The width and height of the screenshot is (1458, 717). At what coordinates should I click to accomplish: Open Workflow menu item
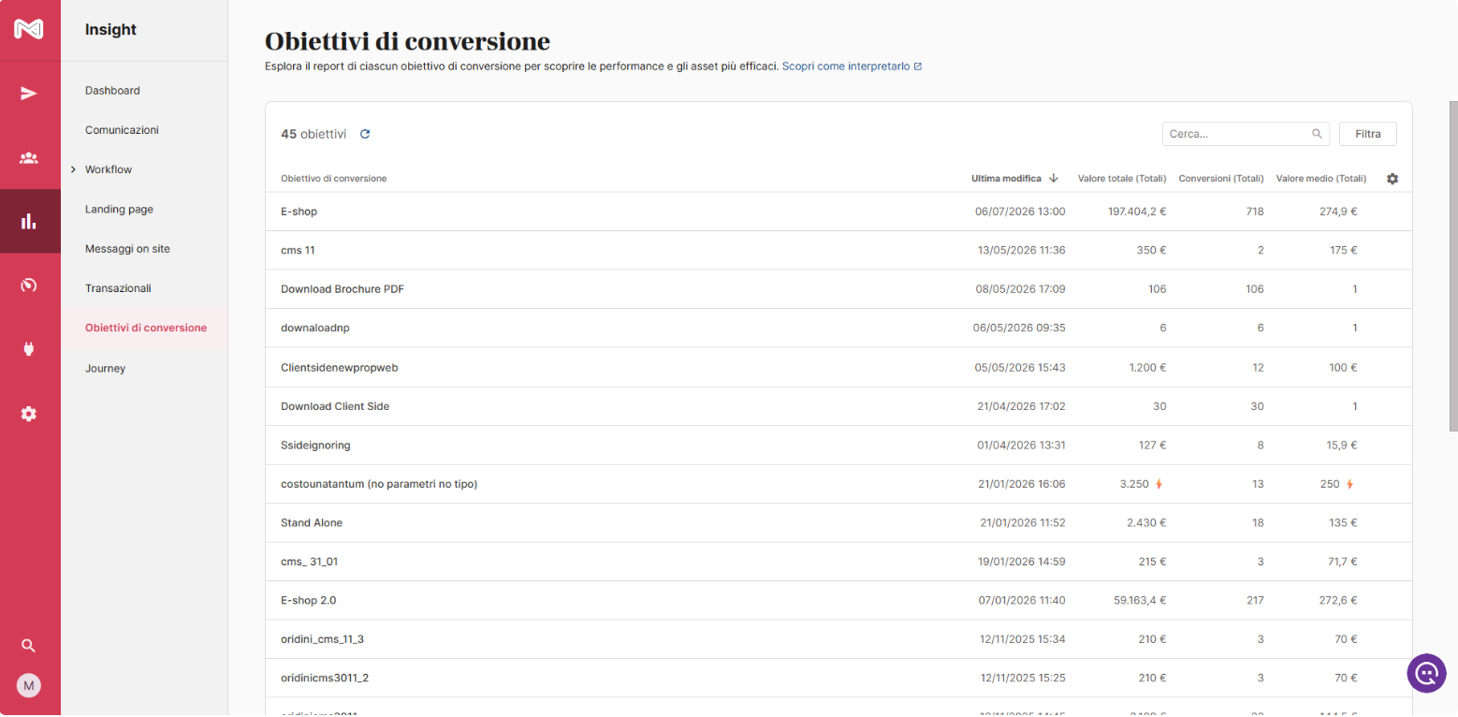(x=109, y=169)
